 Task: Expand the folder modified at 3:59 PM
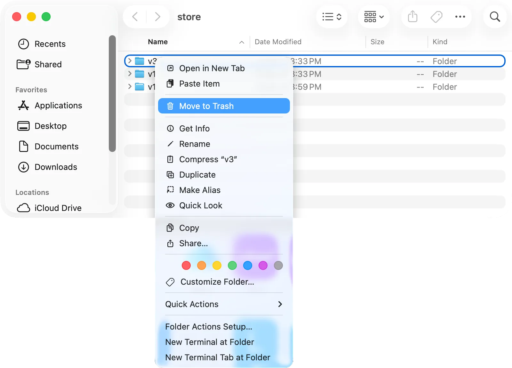pos(130,87)
